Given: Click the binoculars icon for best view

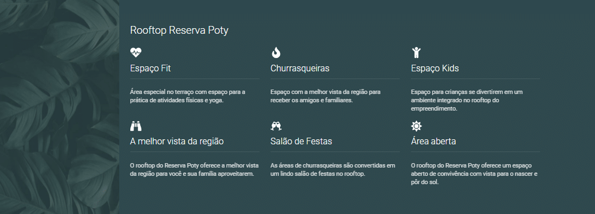Looking at the screenshot, I should click(x=135, y=126).
